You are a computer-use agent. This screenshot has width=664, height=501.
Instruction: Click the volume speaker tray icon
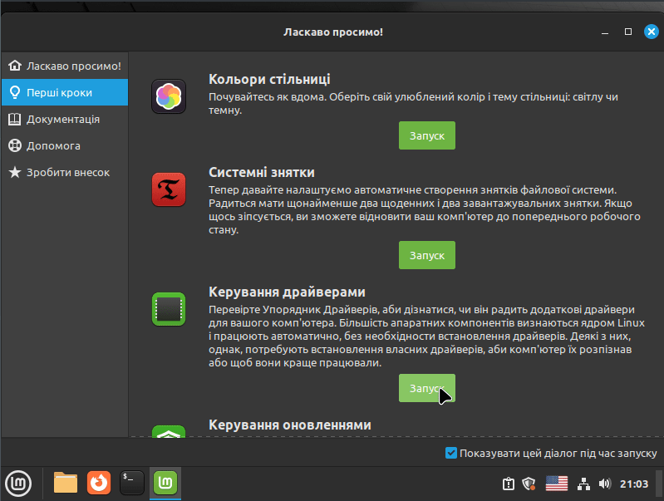coord(605,484)
